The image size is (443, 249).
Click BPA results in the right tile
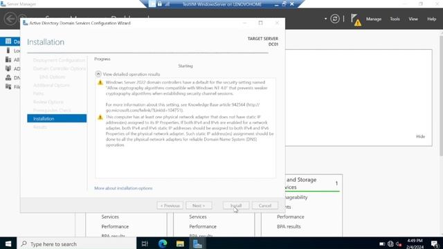click(289, 226)
